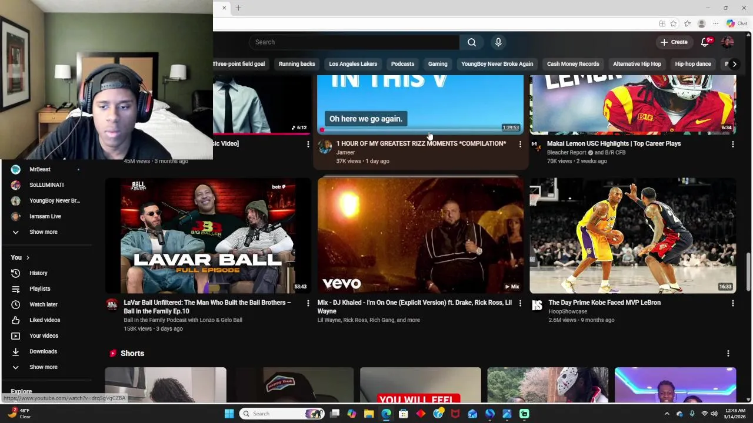Click HoopShowcase channel avatar
Image resolution: width=753 pixels, height=423 pixels.
[537, 305]
